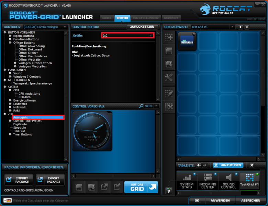Expand the Laufwerke node
268x206 pixels.
pos(10,104)
